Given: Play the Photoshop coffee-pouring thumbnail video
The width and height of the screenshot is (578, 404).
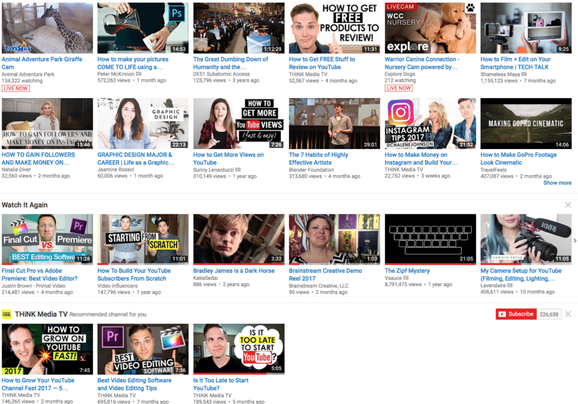Looking at the screenshot, I should 143,28.
